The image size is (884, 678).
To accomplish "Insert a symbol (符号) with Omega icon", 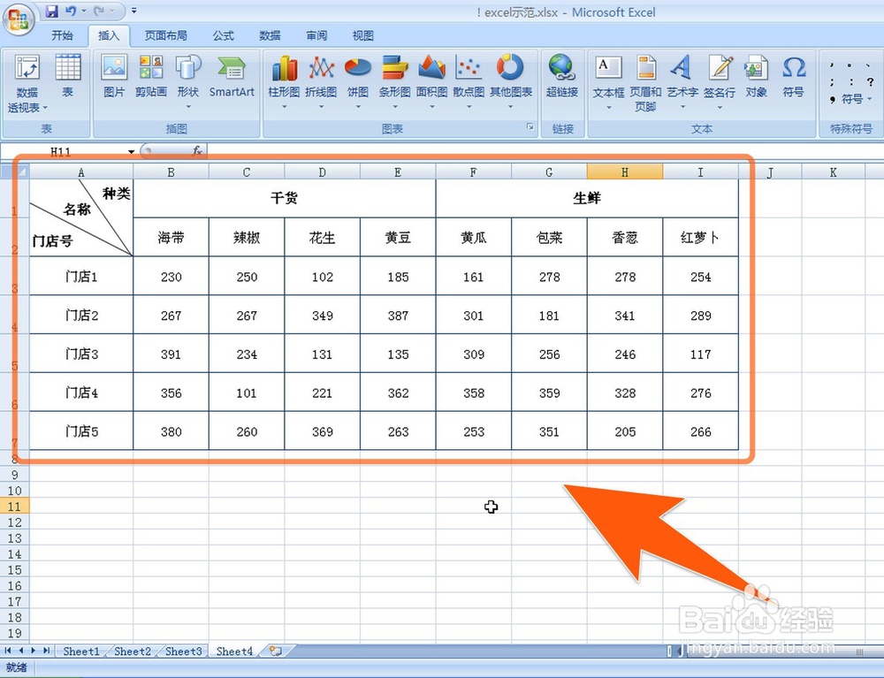I will tap(793, 76).
